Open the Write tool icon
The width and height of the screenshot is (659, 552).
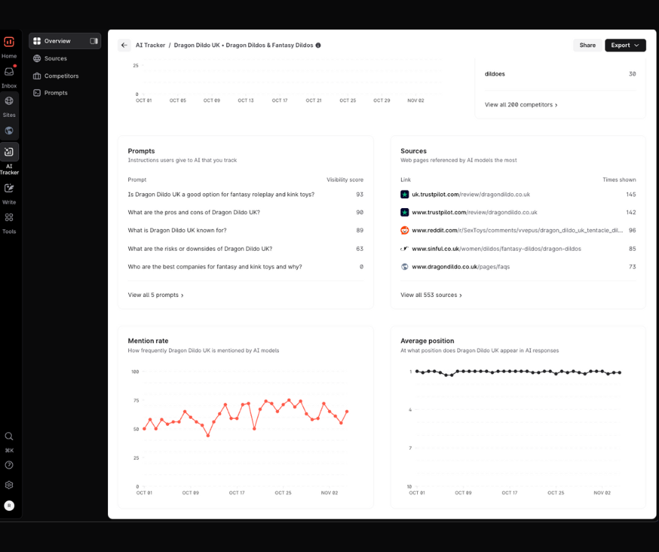pos(9,188)
